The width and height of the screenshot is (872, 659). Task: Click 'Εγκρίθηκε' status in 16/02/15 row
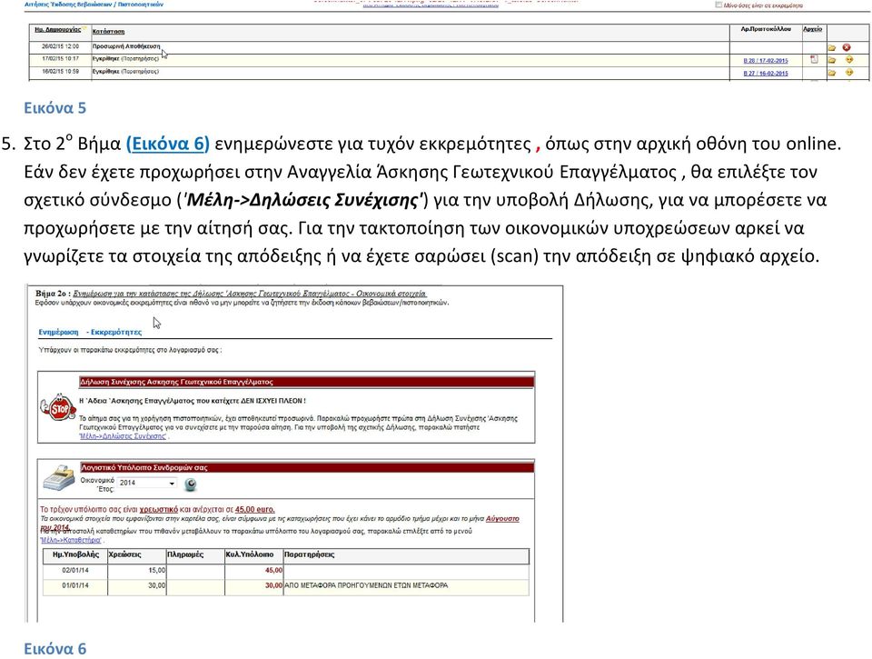(105, 72)
